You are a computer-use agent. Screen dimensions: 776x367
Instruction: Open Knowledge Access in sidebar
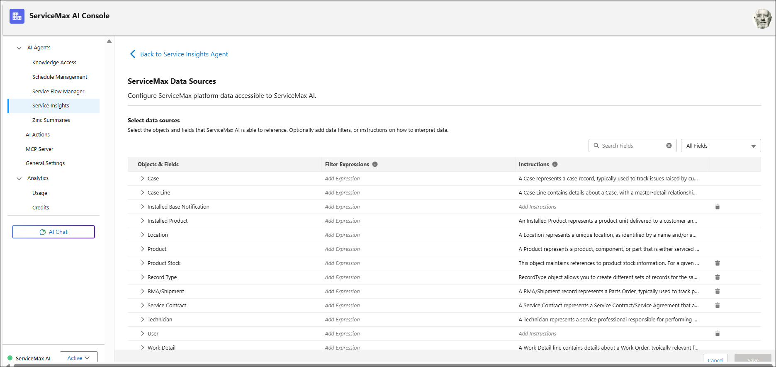click(54, 62)
